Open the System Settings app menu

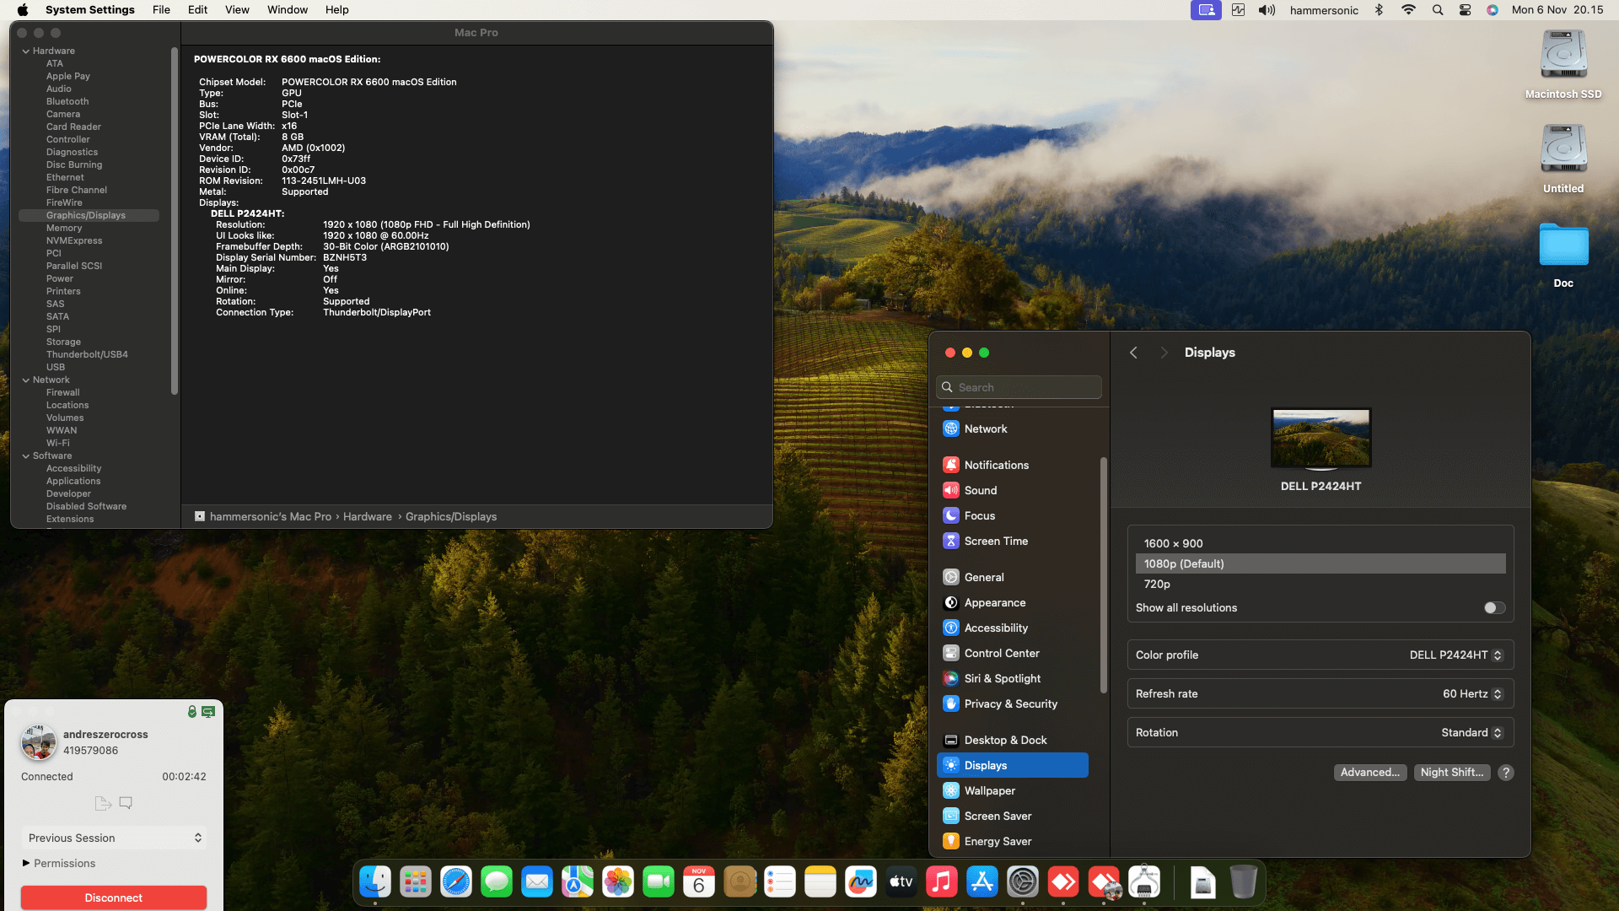[x=90, y=10]
